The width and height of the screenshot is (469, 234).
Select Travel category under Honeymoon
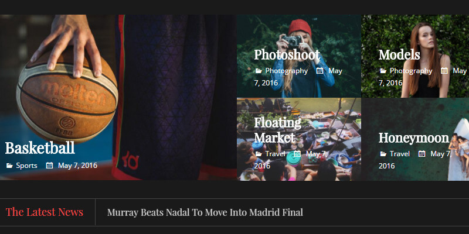[400, 154]
